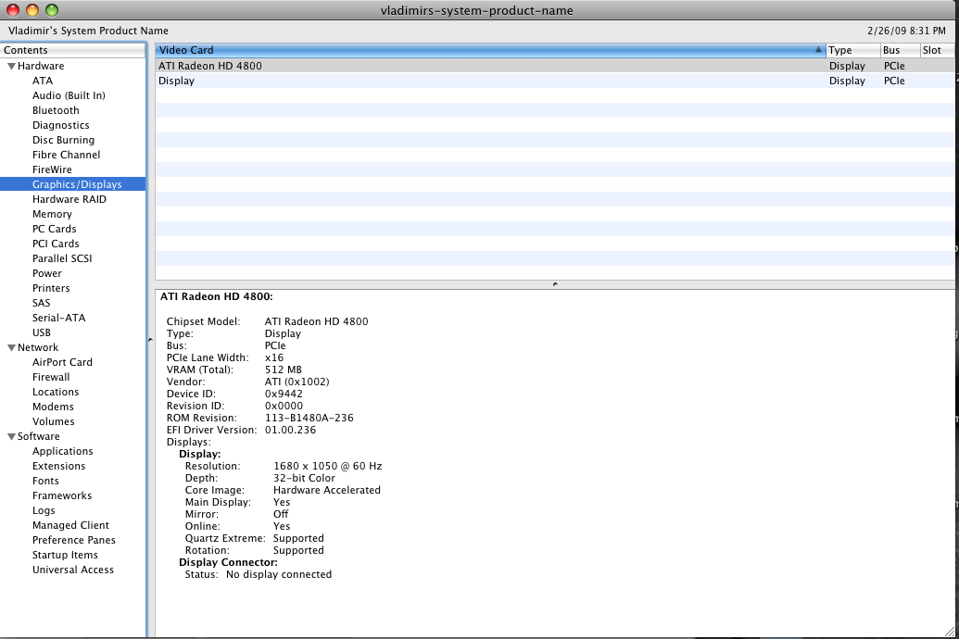Open AirPort Card under Network
959x639 pixels.
(x=62, y=362)
